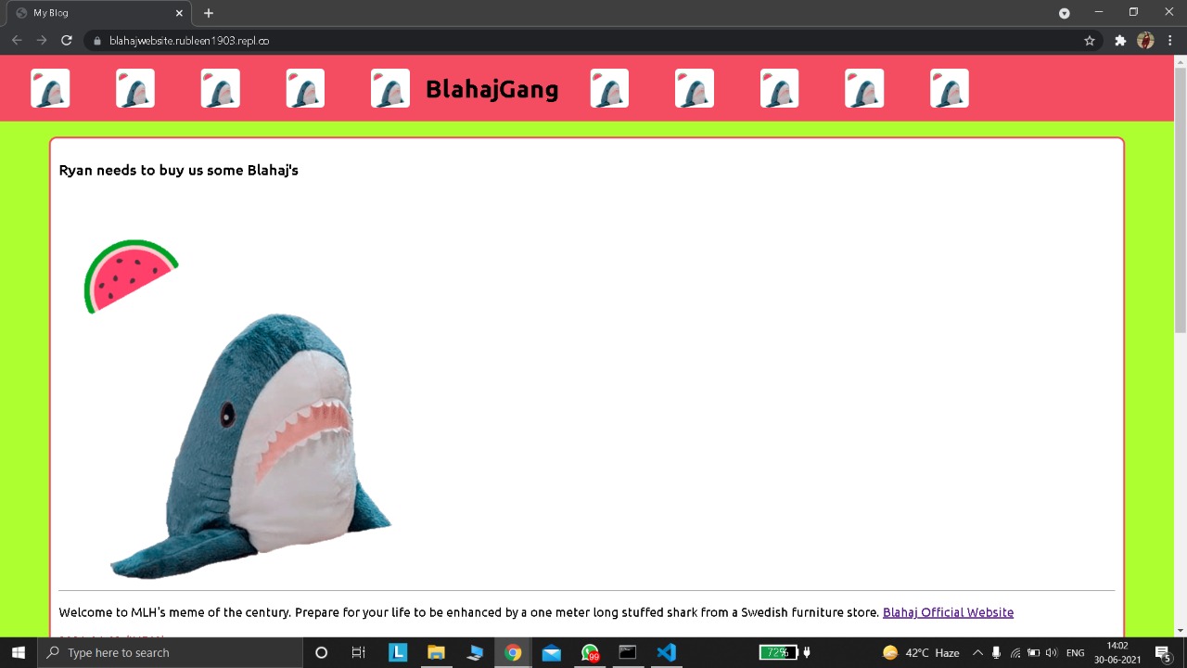Open the Chrome profile avatar
This screenshot has height=668, width=1187.
pyautogui.click(x=1145, y=41)
